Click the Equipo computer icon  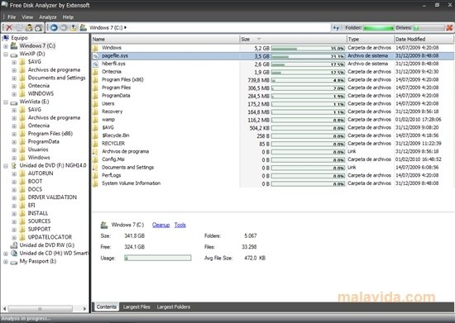[5, 38]
